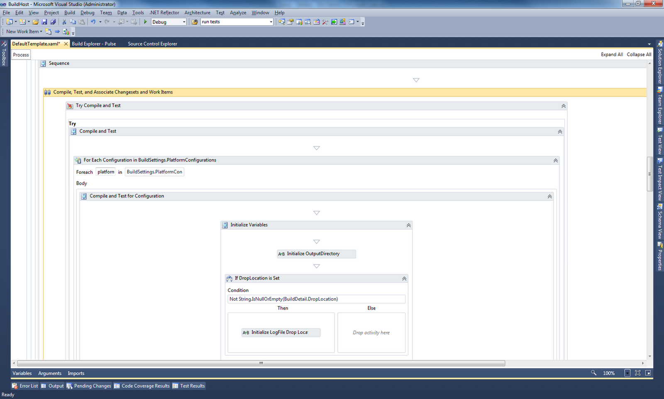The image size is (664, 399).
Task: Click the magnifier zoom icon near 100%
Action: point(594,373)
